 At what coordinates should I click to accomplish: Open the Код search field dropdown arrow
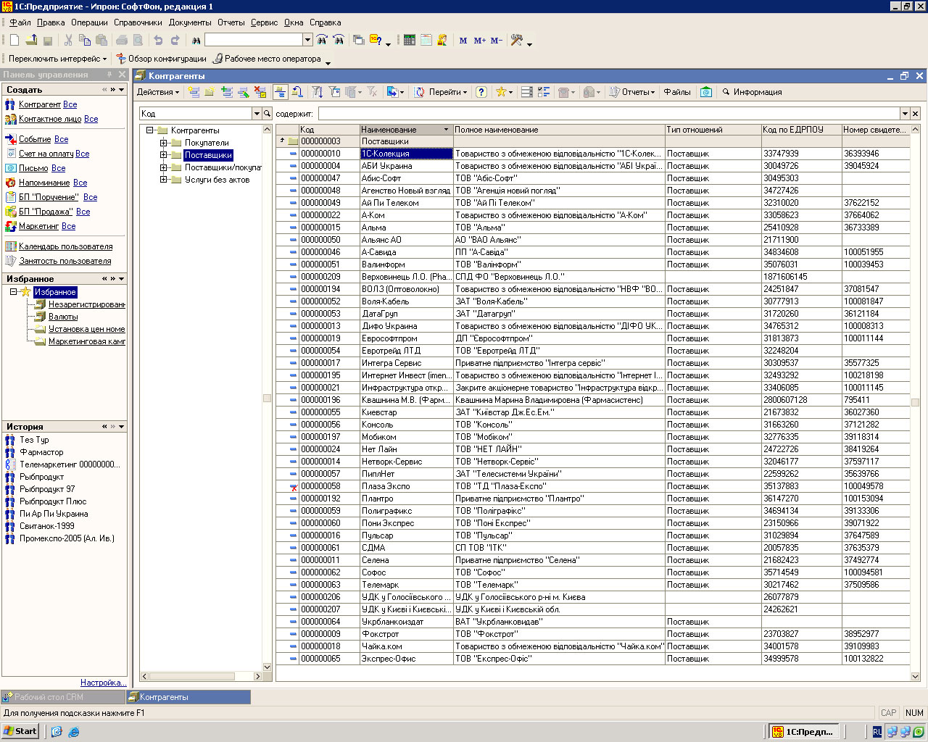pyautogui.click(x=257, y=114)
